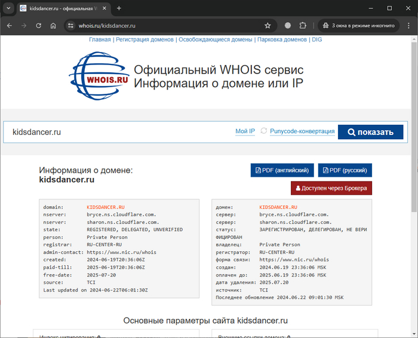Click the Доступен через Брокера button
Image resolution: width=418 pixels, height=338 pixels.
331,188
